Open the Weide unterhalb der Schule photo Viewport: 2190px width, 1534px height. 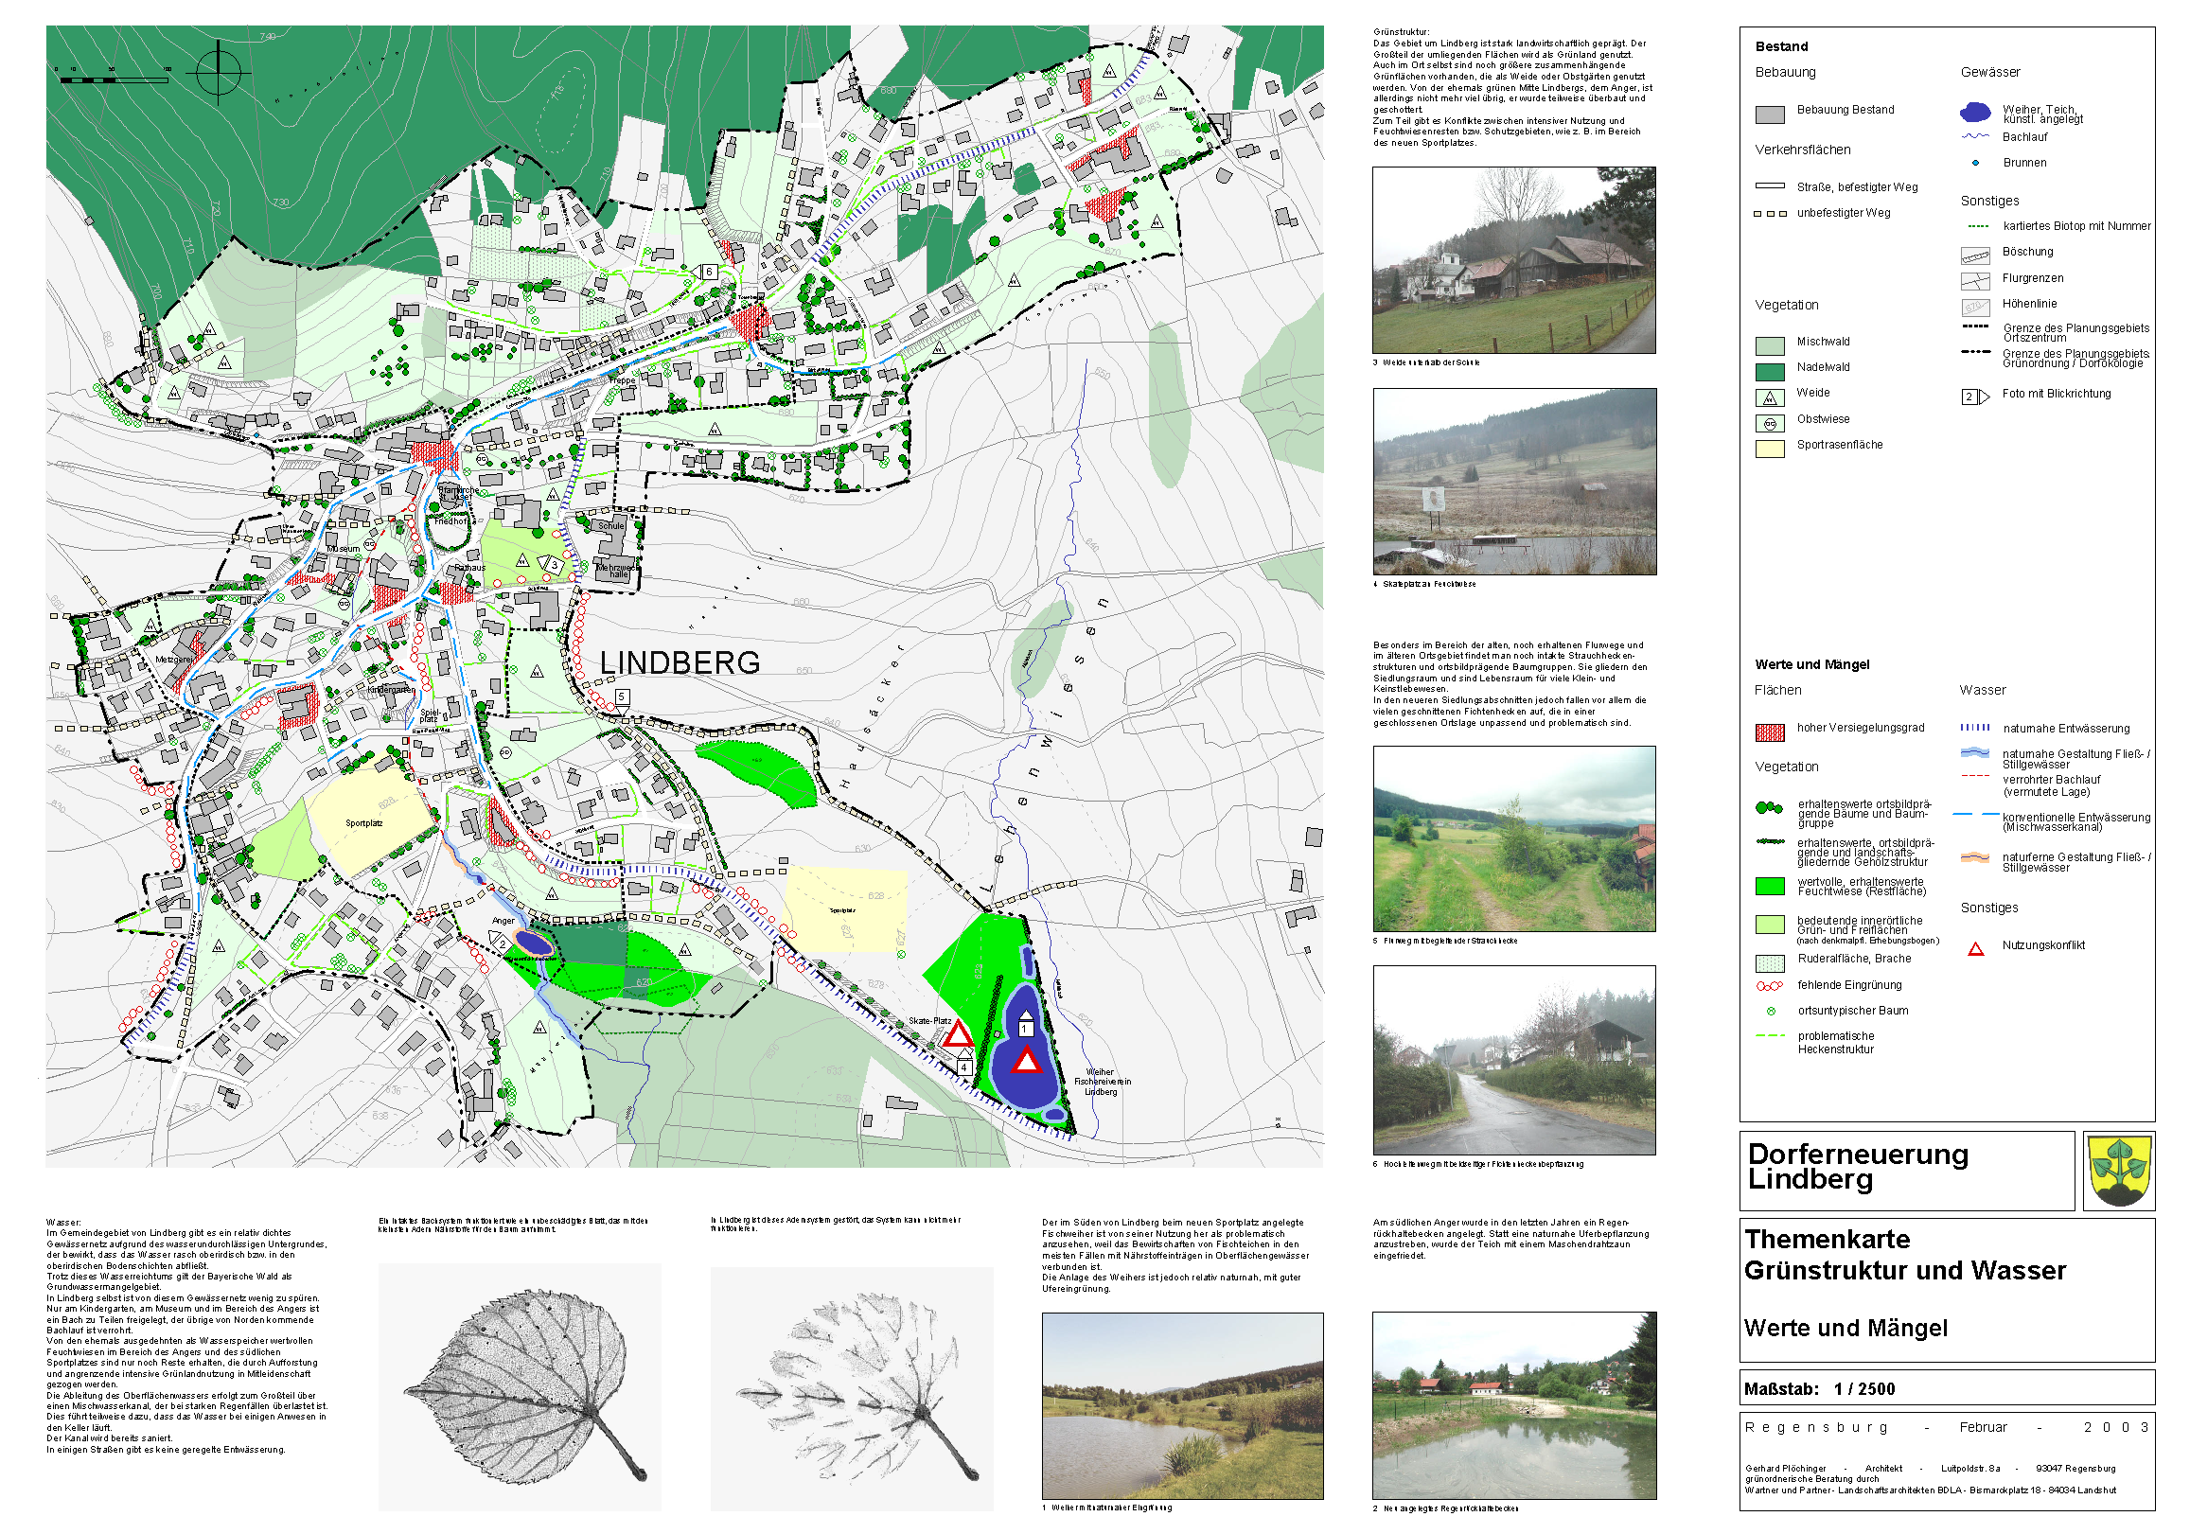[x=1512, y=259]
